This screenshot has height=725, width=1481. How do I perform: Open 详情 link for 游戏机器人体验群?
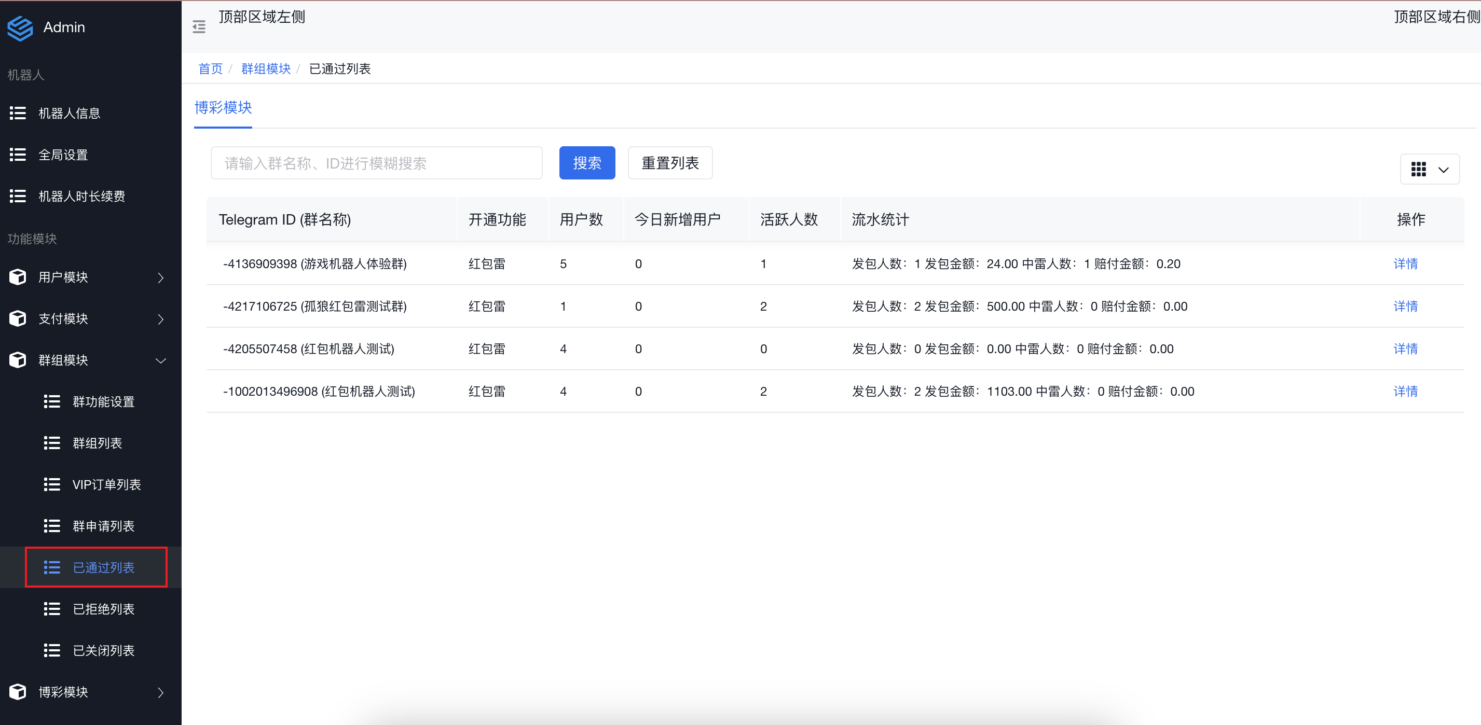1405,263
